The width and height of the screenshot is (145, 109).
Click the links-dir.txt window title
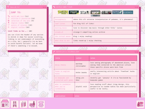click(x=15, y=7)
